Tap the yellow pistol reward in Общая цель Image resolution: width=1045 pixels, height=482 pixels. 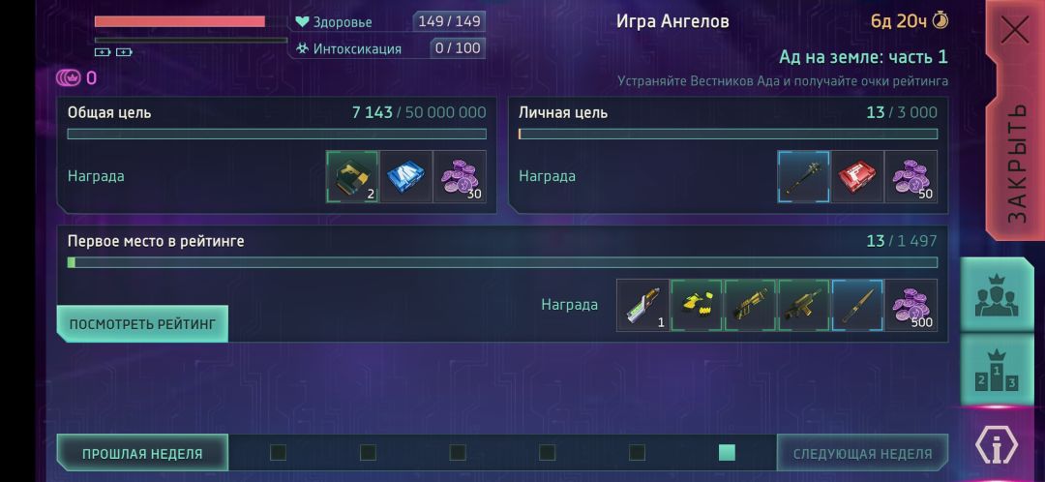(x=352, y=177)
